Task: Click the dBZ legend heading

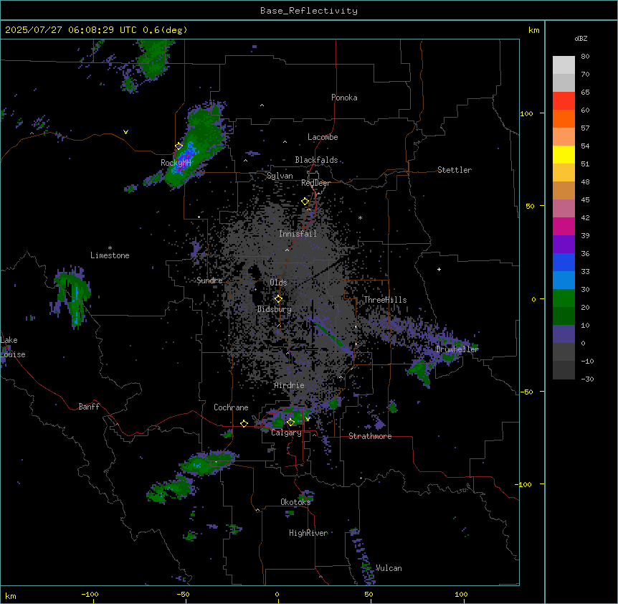Action: tap(581, 39)
